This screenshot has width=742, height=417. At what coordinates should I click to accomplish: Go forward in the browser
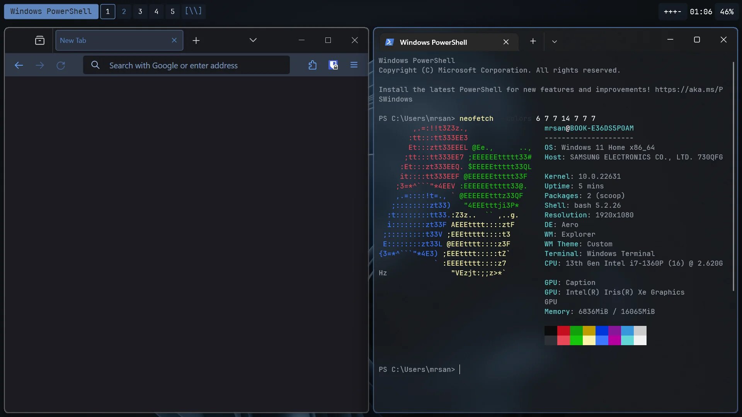40,65
